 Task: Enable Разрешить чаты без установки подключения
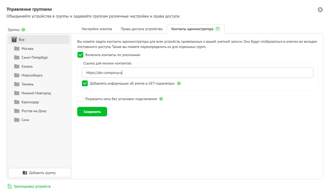pos(80,99)
